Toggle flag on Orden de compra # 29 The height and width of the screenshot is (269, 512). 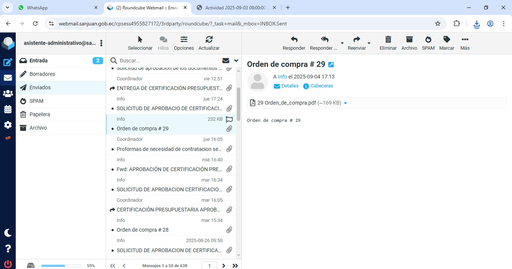pyautogui.click(x=229, y=119)
